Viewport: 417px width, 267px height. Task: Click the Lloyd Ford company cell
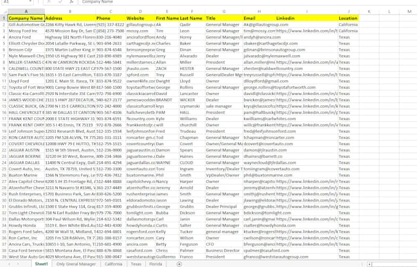coord(26,81)
